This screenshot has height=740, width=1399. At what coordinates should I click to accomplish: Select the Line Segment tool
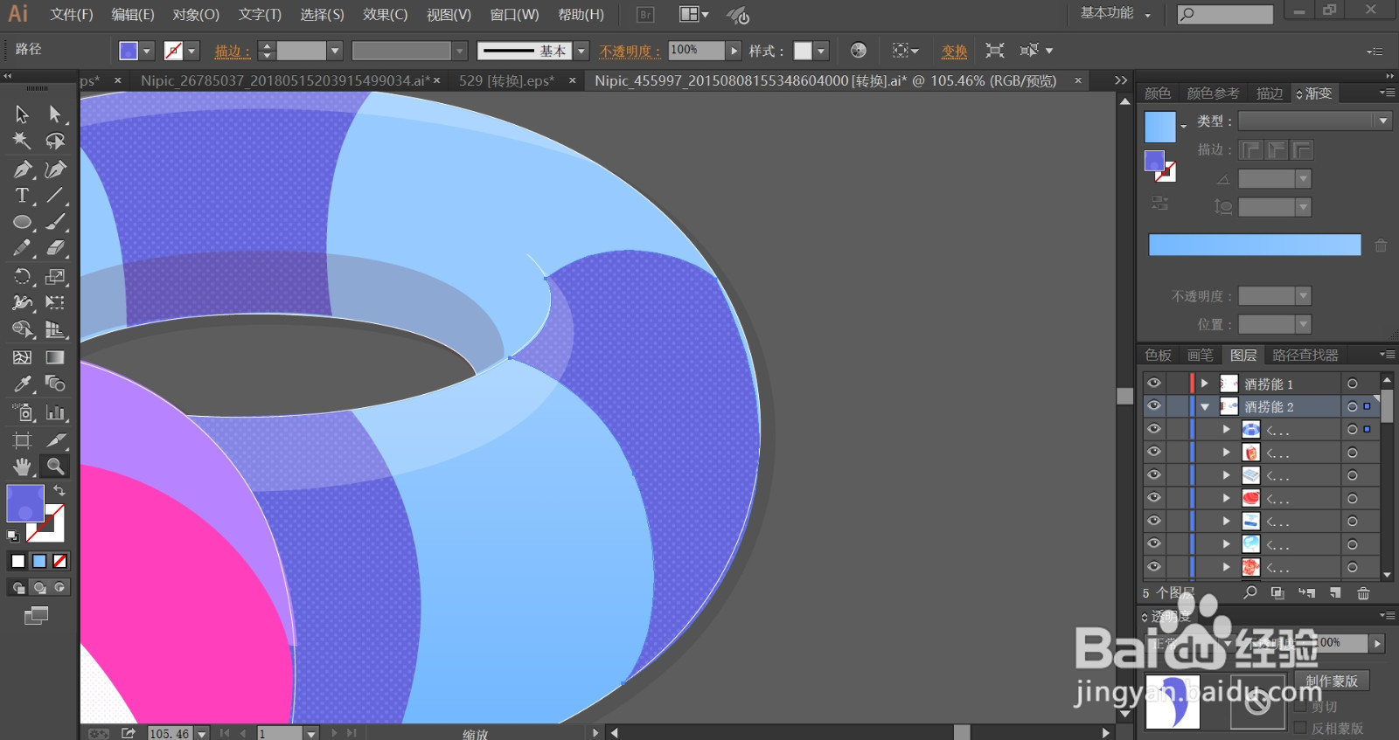tap(55, 196)
